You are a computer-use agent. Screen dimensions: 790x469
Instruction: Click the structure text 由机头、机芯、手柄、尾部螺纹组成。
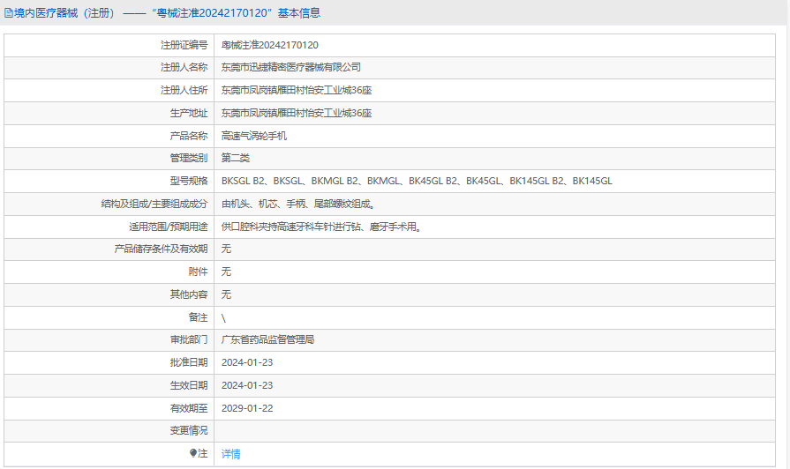tap(298, 204)
